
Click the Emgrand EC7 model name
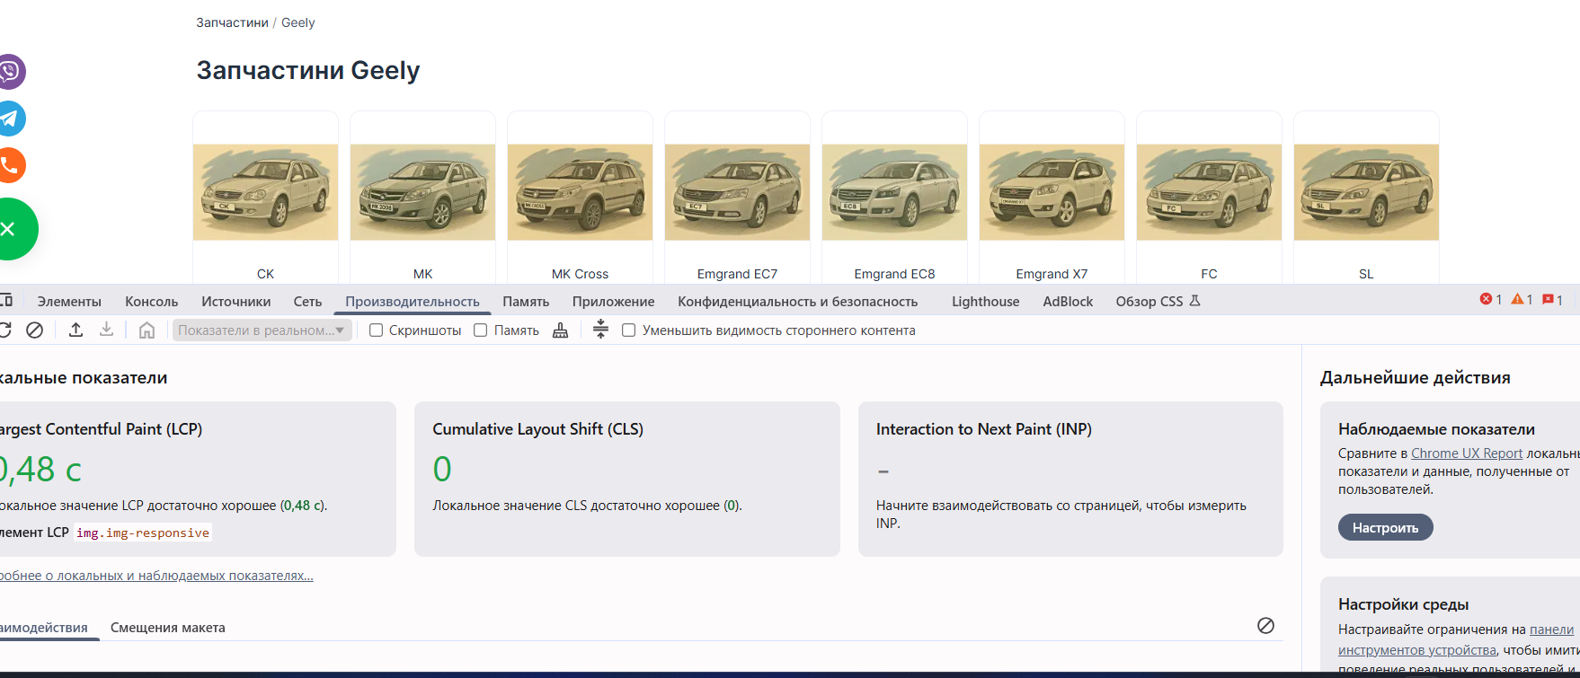click(738, 274)
